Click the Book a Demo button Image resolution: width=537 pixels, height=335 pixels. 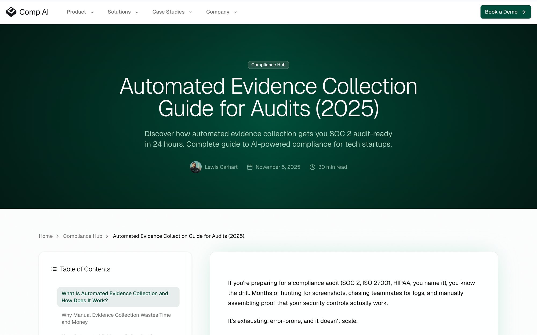pyautogui.click(x=505, y=12)
